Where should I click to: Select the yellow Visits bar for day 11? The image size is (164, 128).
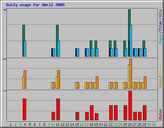click(x=57, y=83)
